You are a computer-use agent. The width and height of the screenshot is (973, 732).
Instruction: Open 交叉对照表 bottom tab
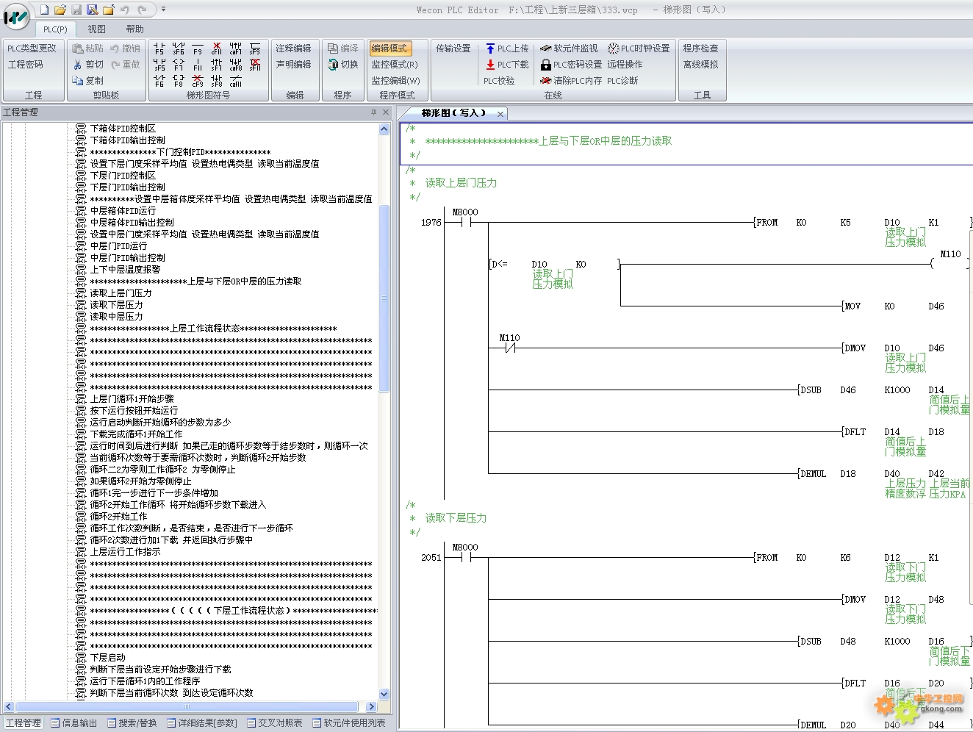point(274,723)
